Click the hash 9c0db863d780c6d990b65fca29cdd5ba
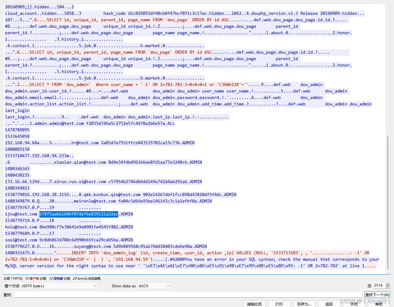Image resolution: width=394 pixels, height=307 pixels. [79, 240]
